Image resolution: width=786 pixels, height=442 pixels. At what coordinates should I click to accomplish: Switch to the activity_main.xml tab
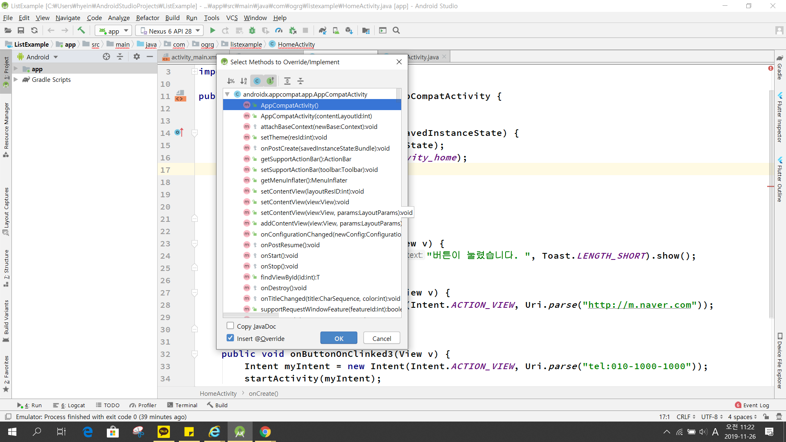click(190, 57)
